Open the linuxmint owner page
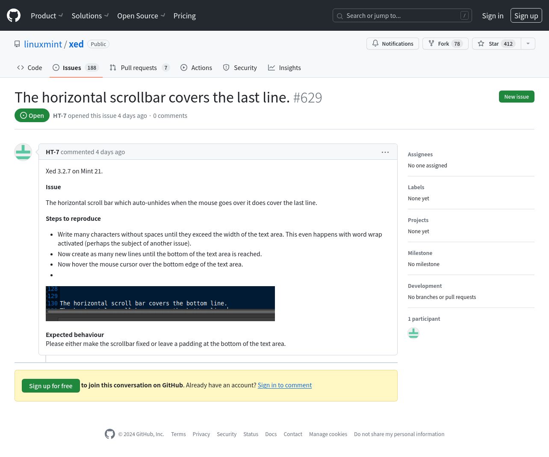The height and width of the screenshot is (457, 549). pyautogui.click(x=43, y=44)
